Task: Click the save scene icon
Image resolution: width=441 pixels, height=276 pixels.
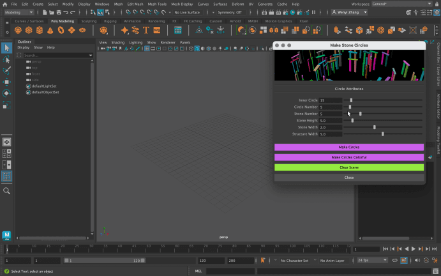Action: pos(59,12)
